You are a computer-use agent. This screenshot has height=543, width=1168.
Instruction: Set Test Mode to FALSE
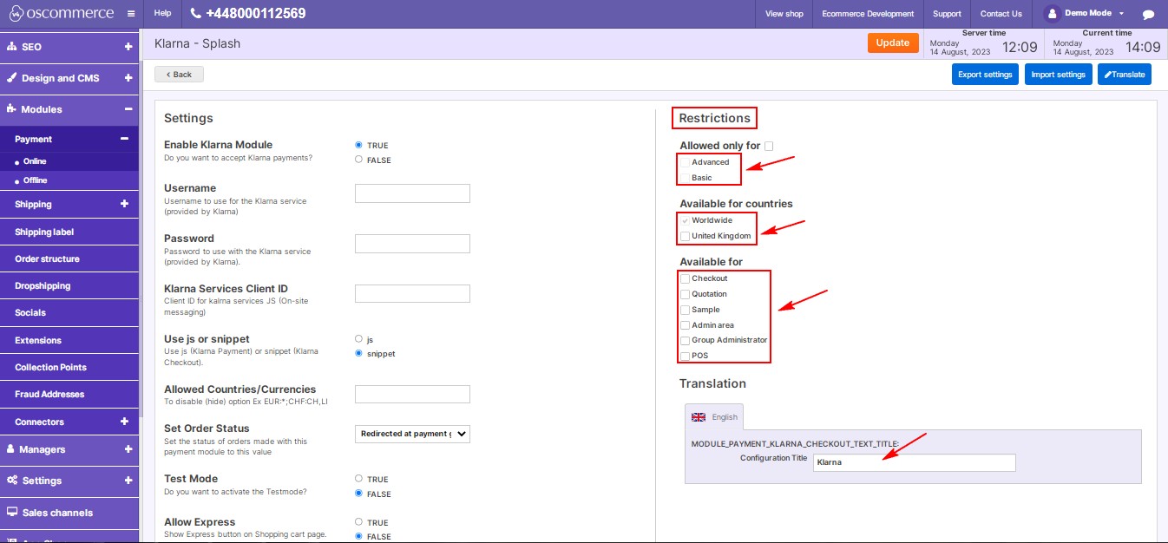point(358,494)
